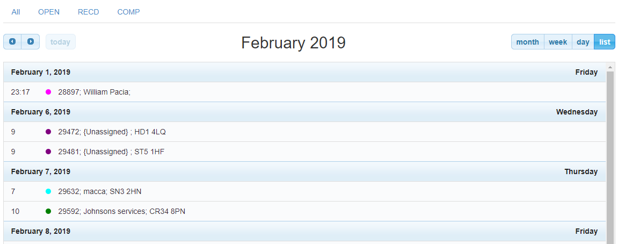
Task: Click the vertical scrollbar thumb
Action: click(610, 157)
